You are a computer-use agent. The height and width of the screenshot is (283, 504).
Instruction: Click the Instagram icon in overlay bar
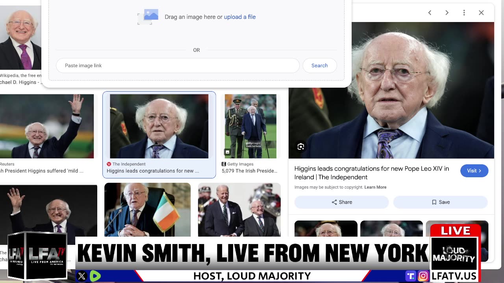click(x=423, y=276)
